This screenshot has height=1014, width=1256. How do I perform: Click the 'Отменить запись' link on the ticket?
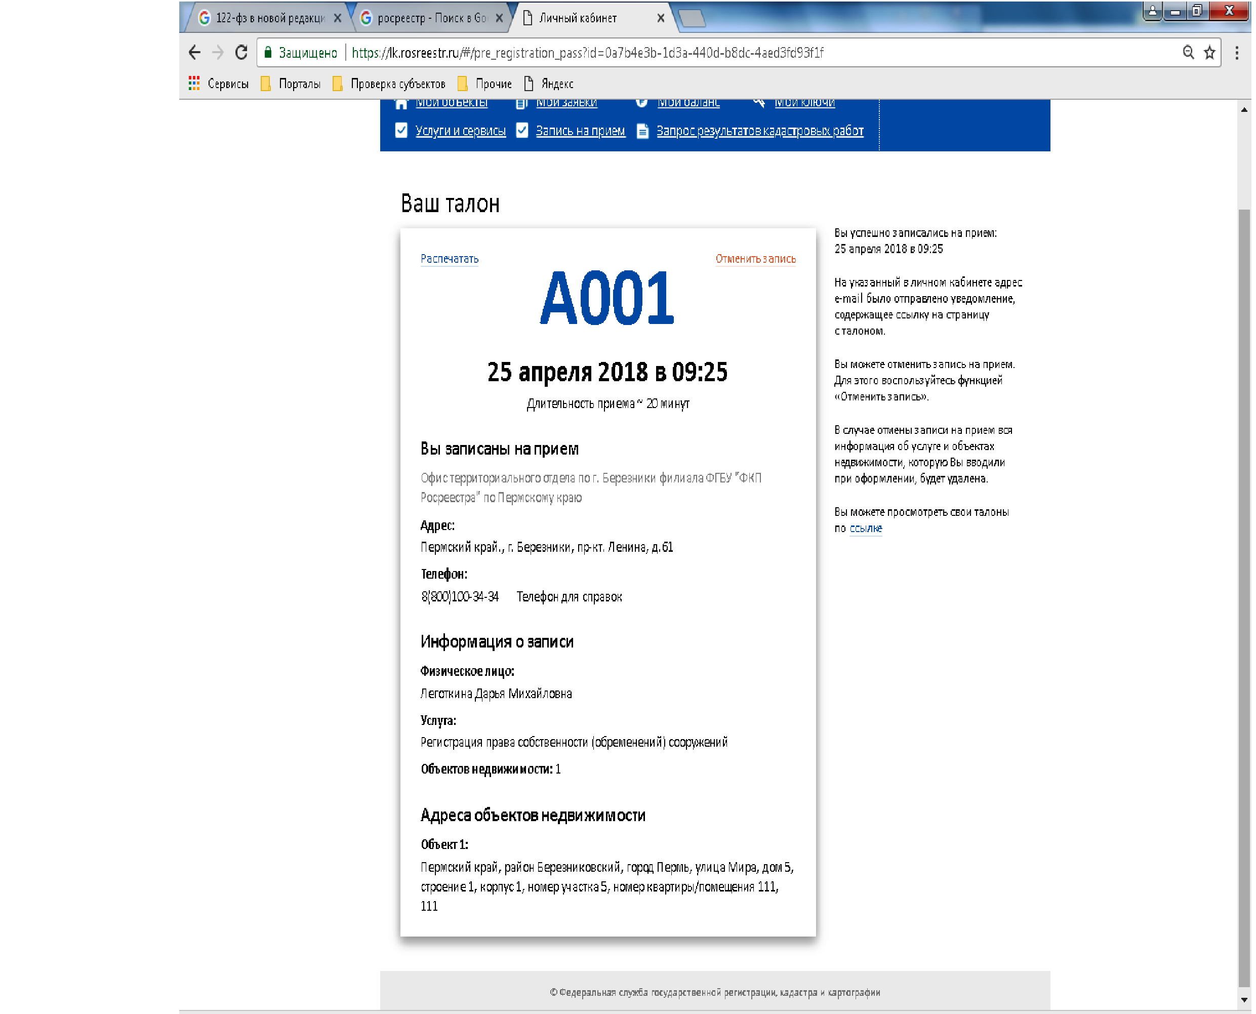pos(755,259)
